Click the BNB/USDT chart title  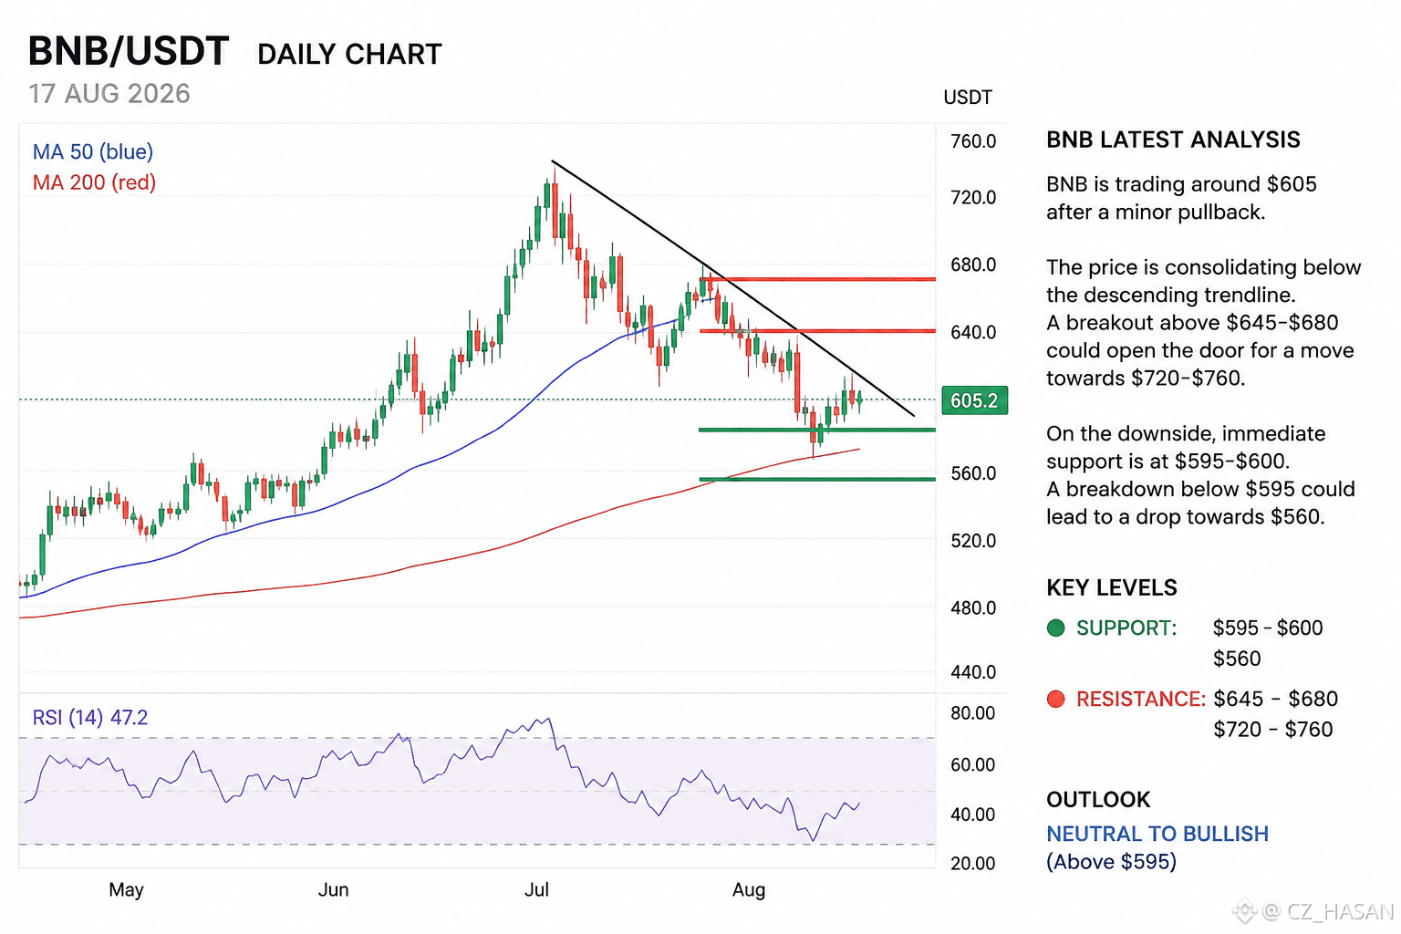(129, 51)
